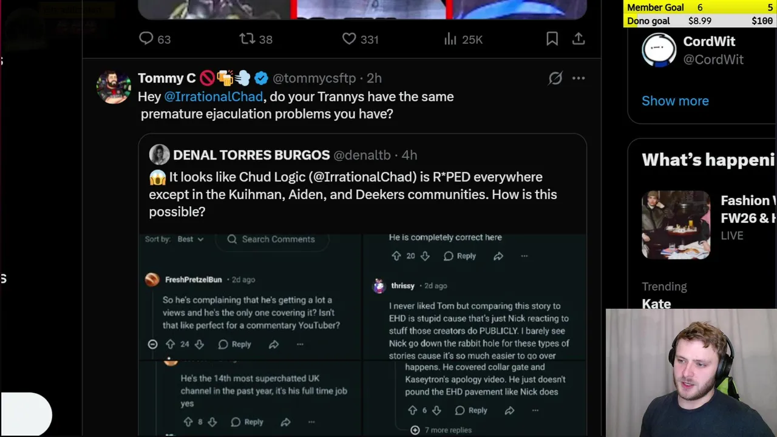Open Tommy C's profile avatar
Screen dimensions: 777x437
point(114,87)
